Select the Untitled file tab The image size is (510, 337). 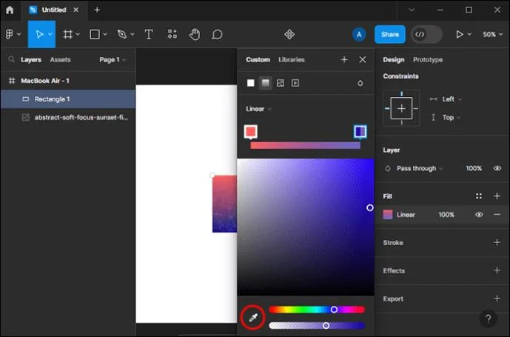coord(54,10)
